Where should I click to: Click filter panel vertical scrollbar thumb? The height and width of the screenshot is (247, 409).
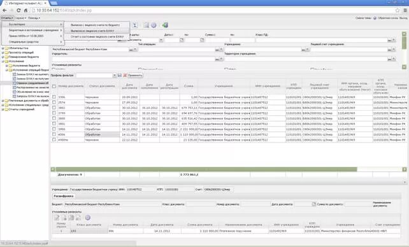tap(404, 43)
